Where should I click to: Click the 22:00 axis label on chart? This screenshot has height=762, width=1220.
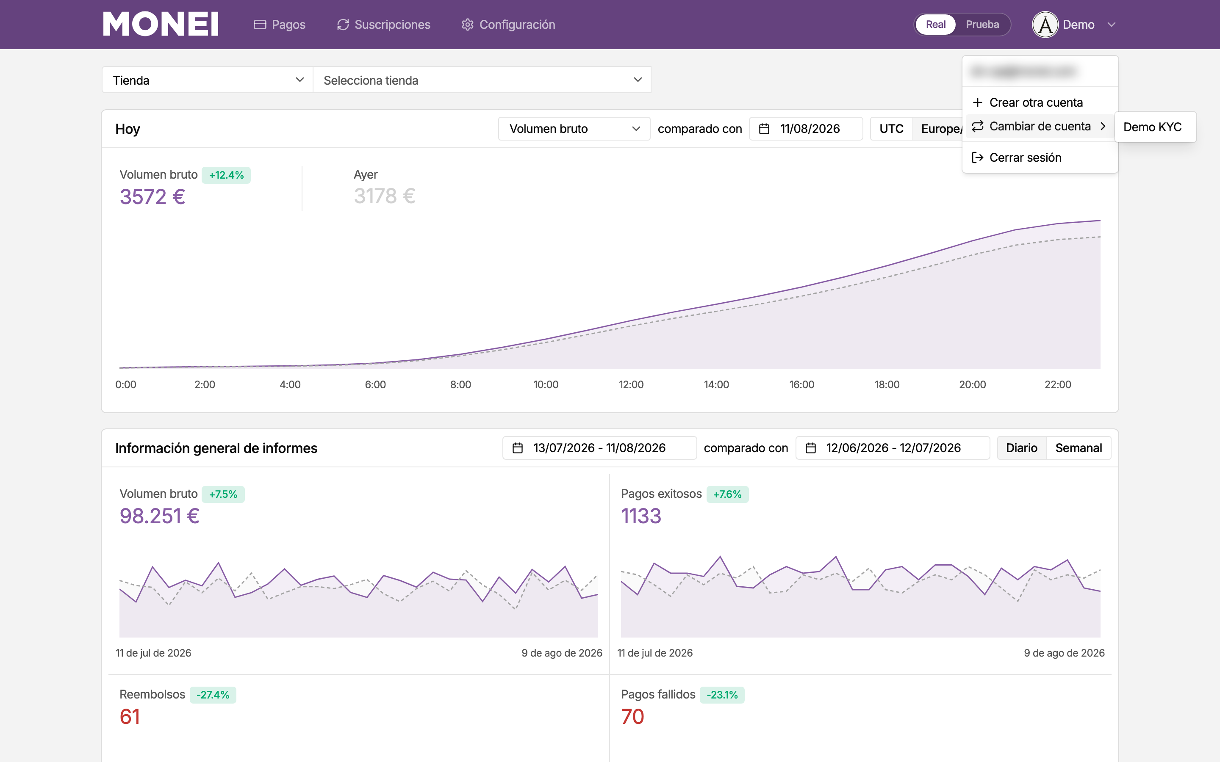[1058, 384]
